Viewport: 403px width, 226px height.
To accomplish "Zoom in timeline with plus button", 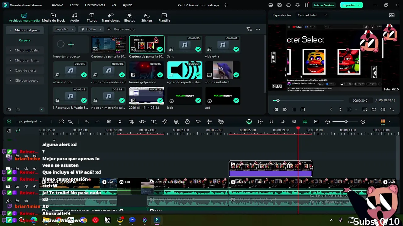I will [x=363, y=122].
